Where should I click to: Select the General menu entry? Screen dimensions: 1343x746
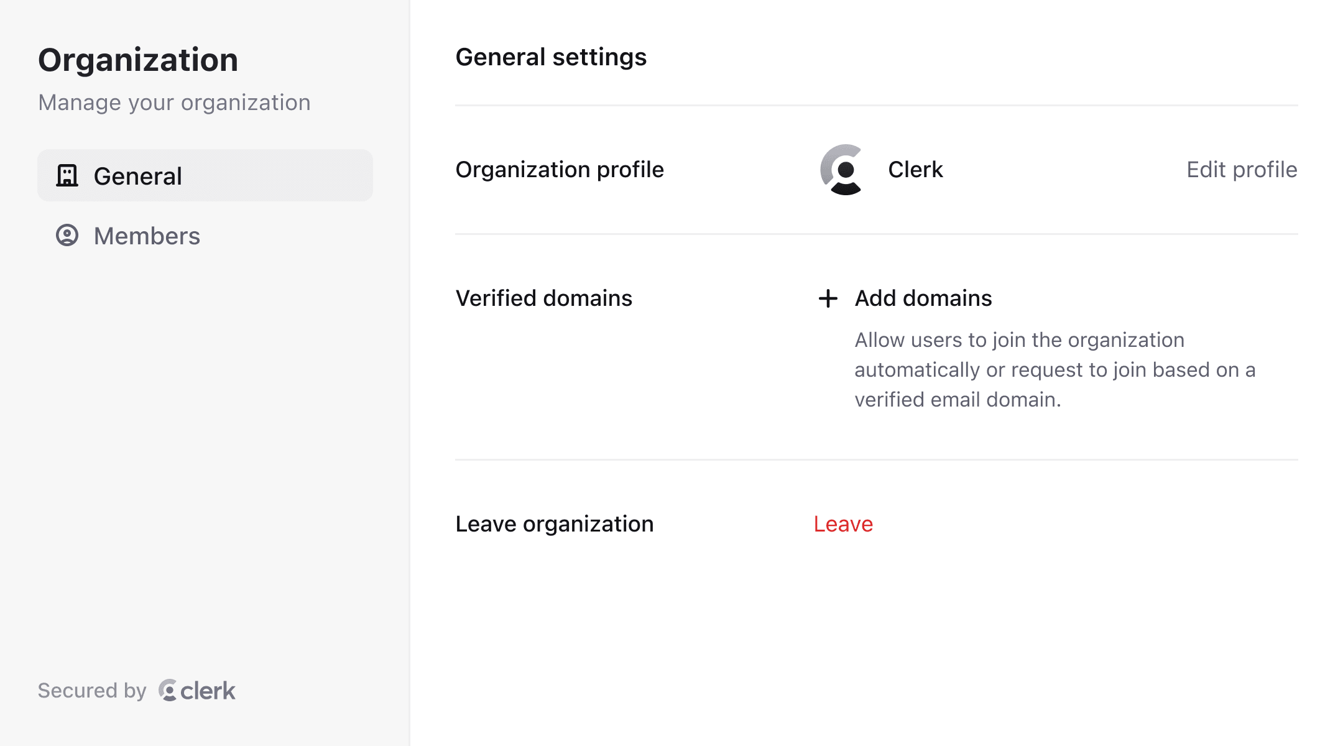138,175
